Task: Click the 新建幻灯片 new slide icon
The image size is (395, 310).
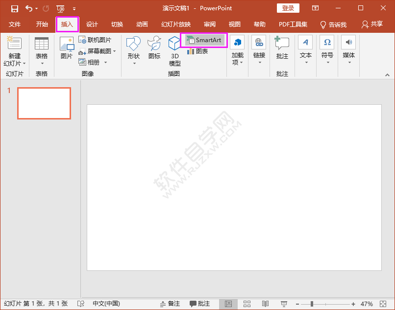Action: [x=14, y=43]
